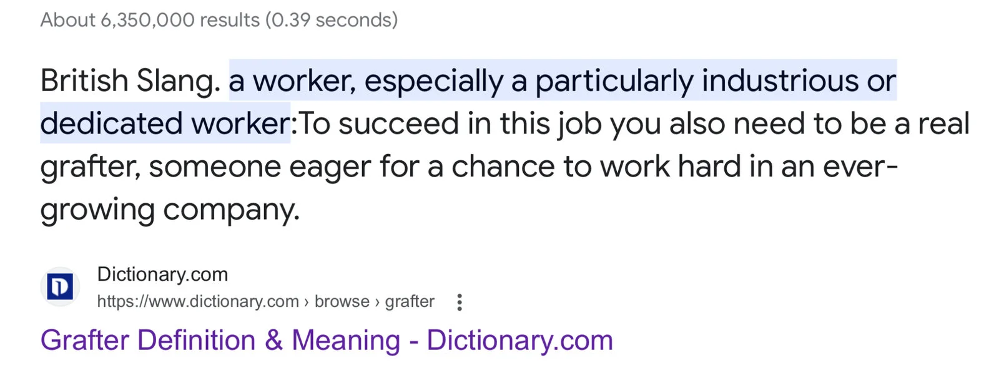
Task: Click the 'About 6,350,000 results' count
Action: 150,20
